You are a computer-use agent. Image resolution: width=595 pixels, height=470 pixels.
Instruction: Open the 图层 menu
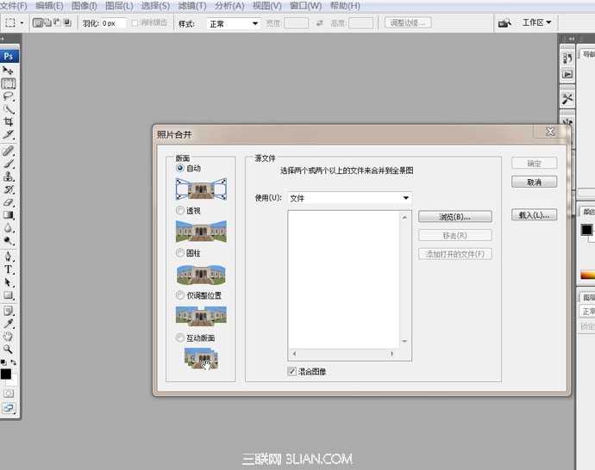119,5
